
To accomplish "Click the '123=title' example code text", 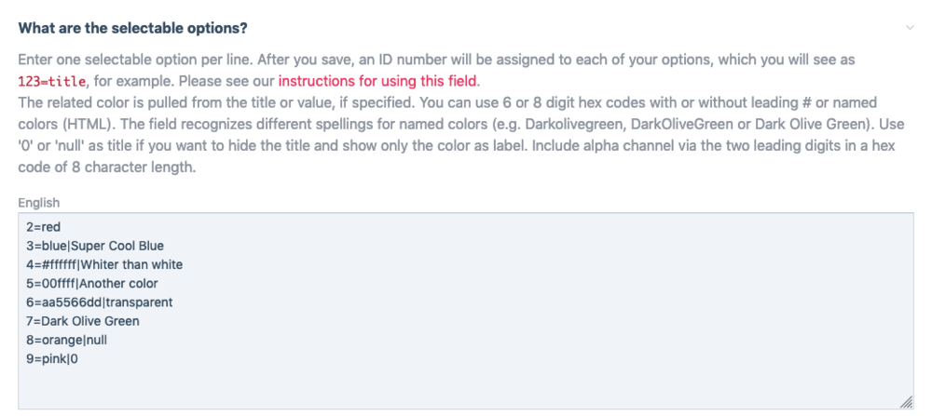I will (53, 80).
